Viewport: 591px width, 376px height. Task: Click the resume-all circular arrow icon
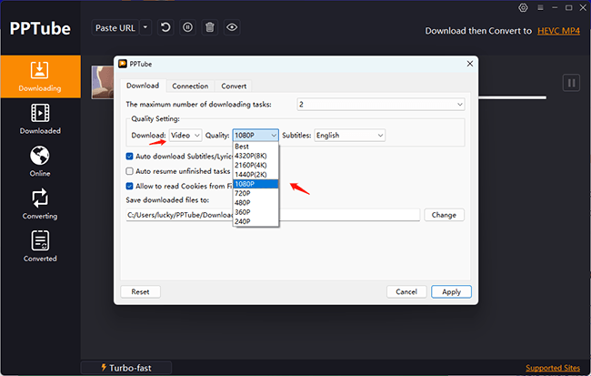[x=165, y=27]
